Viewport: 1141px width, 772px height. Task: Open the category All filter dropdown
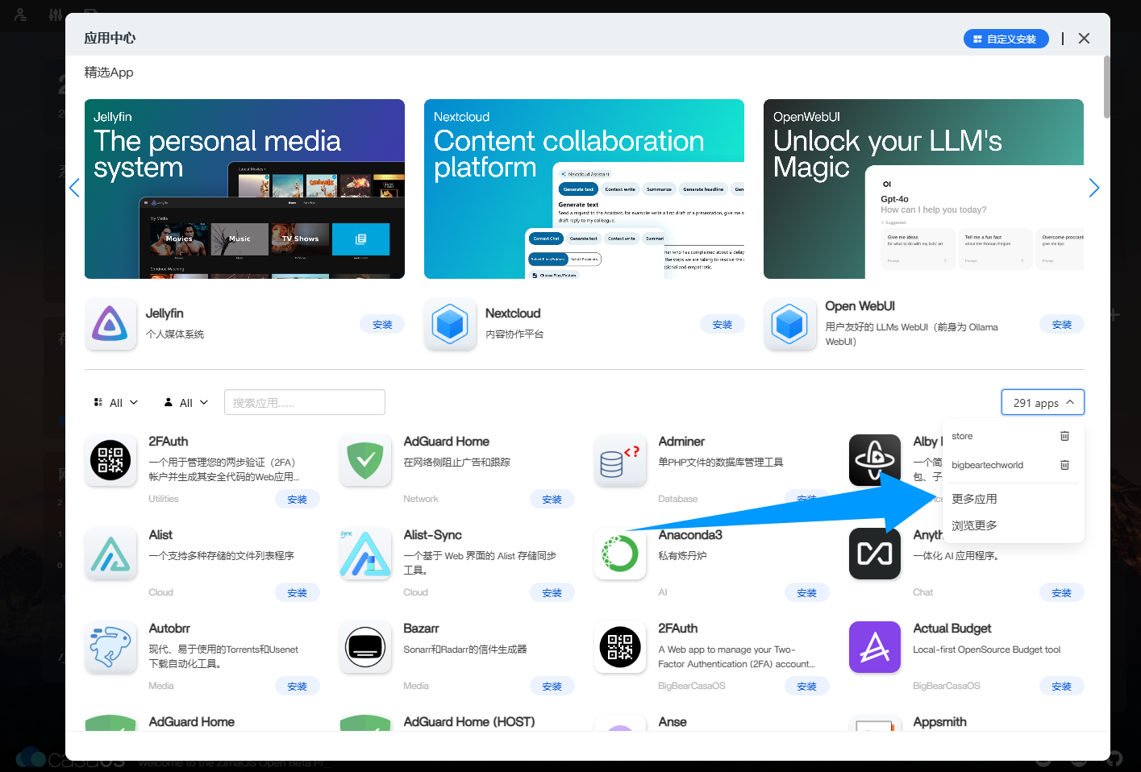tap(116, 402)
